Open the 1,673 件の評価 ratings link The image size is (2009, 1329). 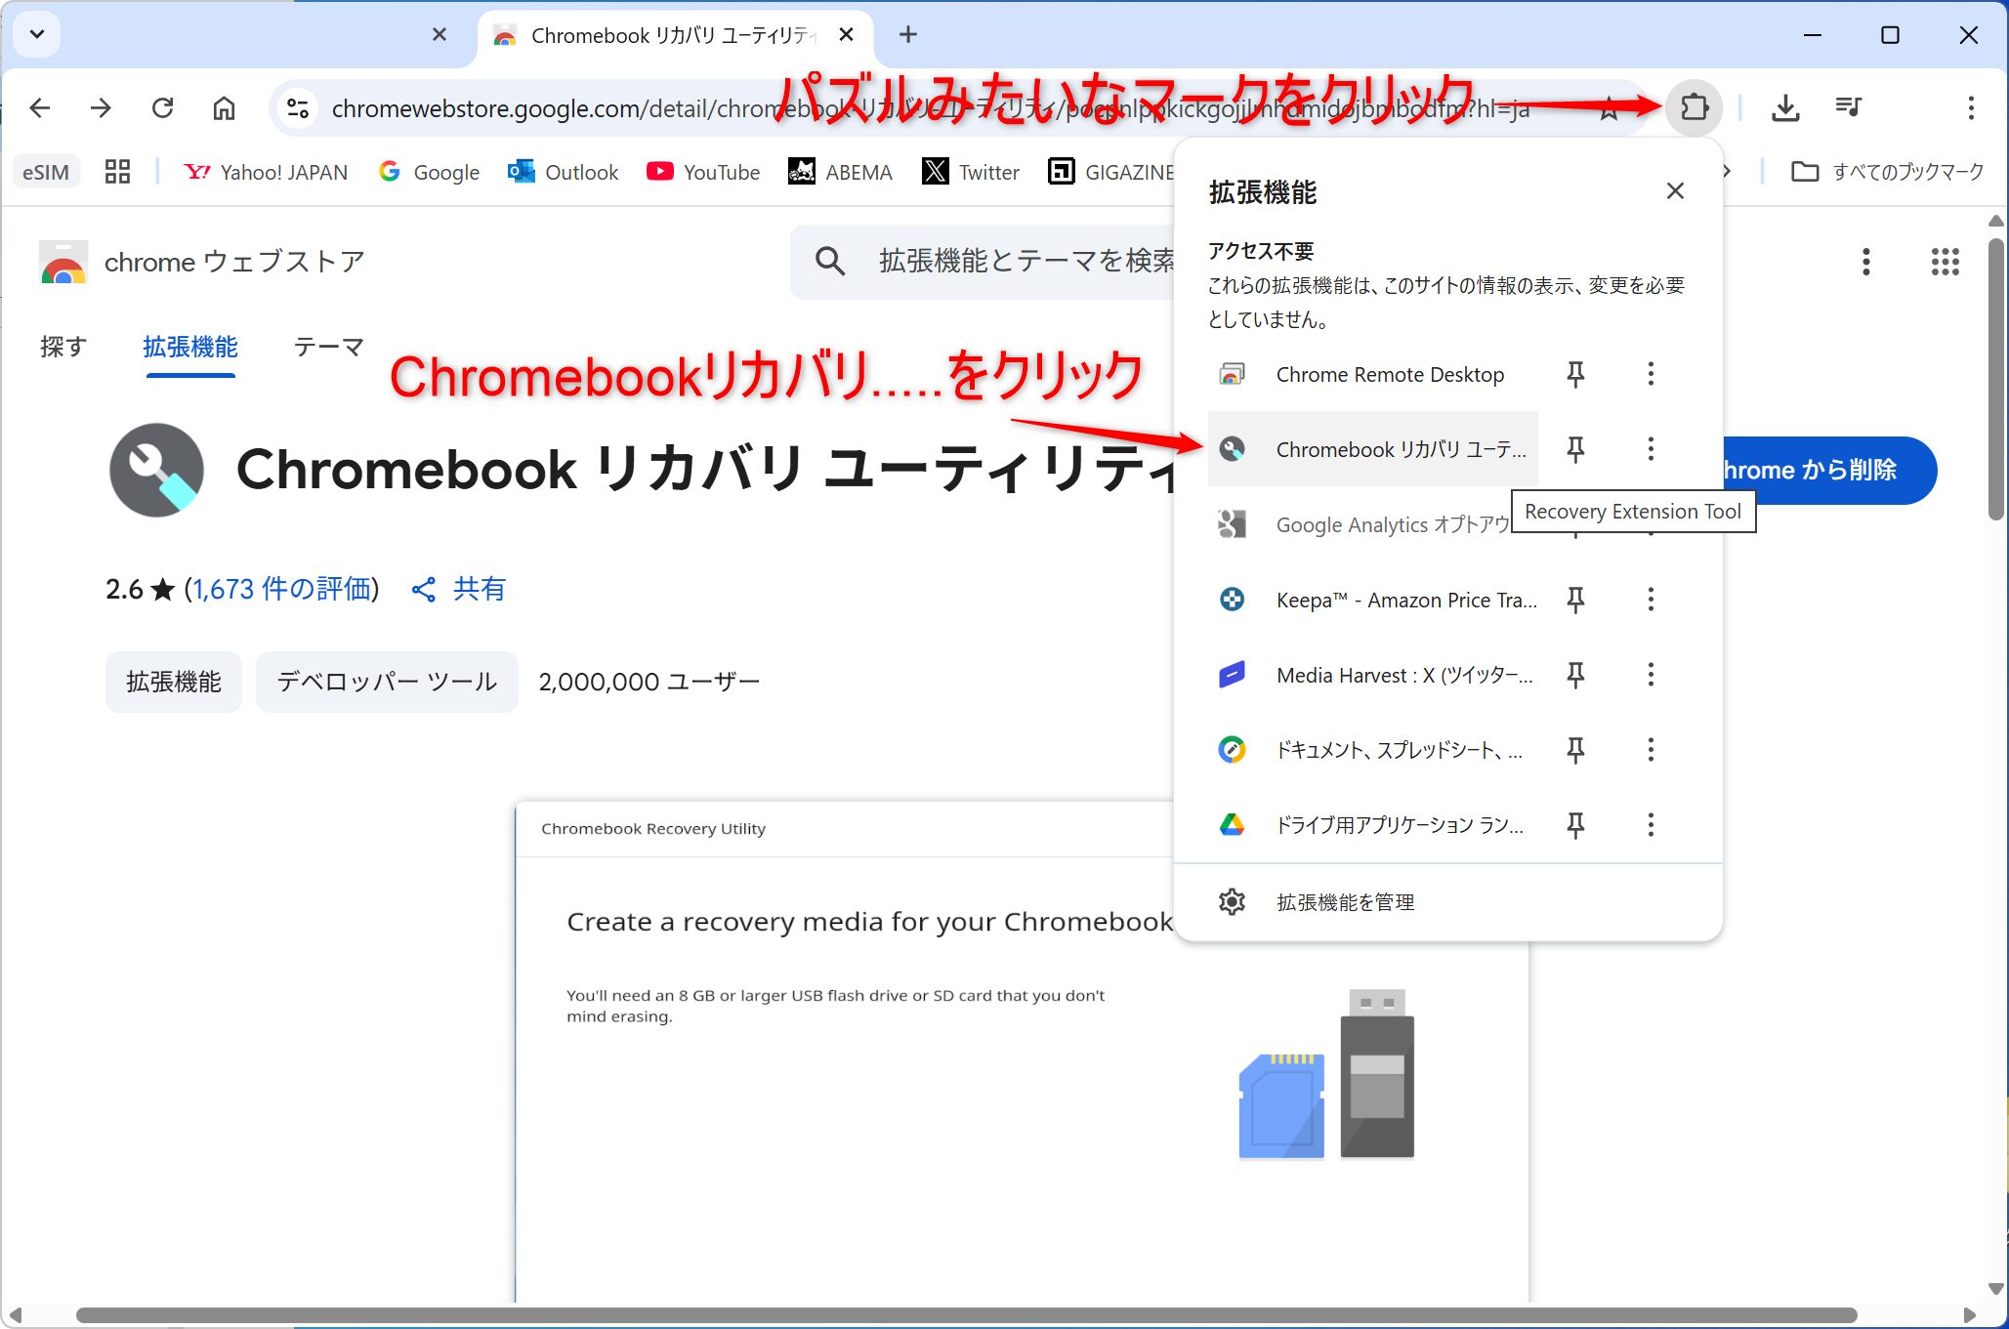tap(281, 589)
